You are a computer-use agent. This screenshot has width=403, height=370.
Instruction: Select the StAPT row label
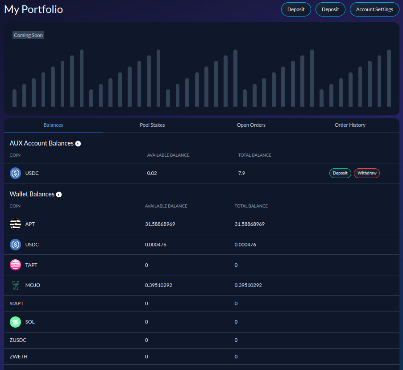pos(16,303)
